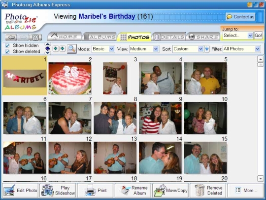Open the Share tab
Viewport: 266px width, 200px height.
(203, 37)
